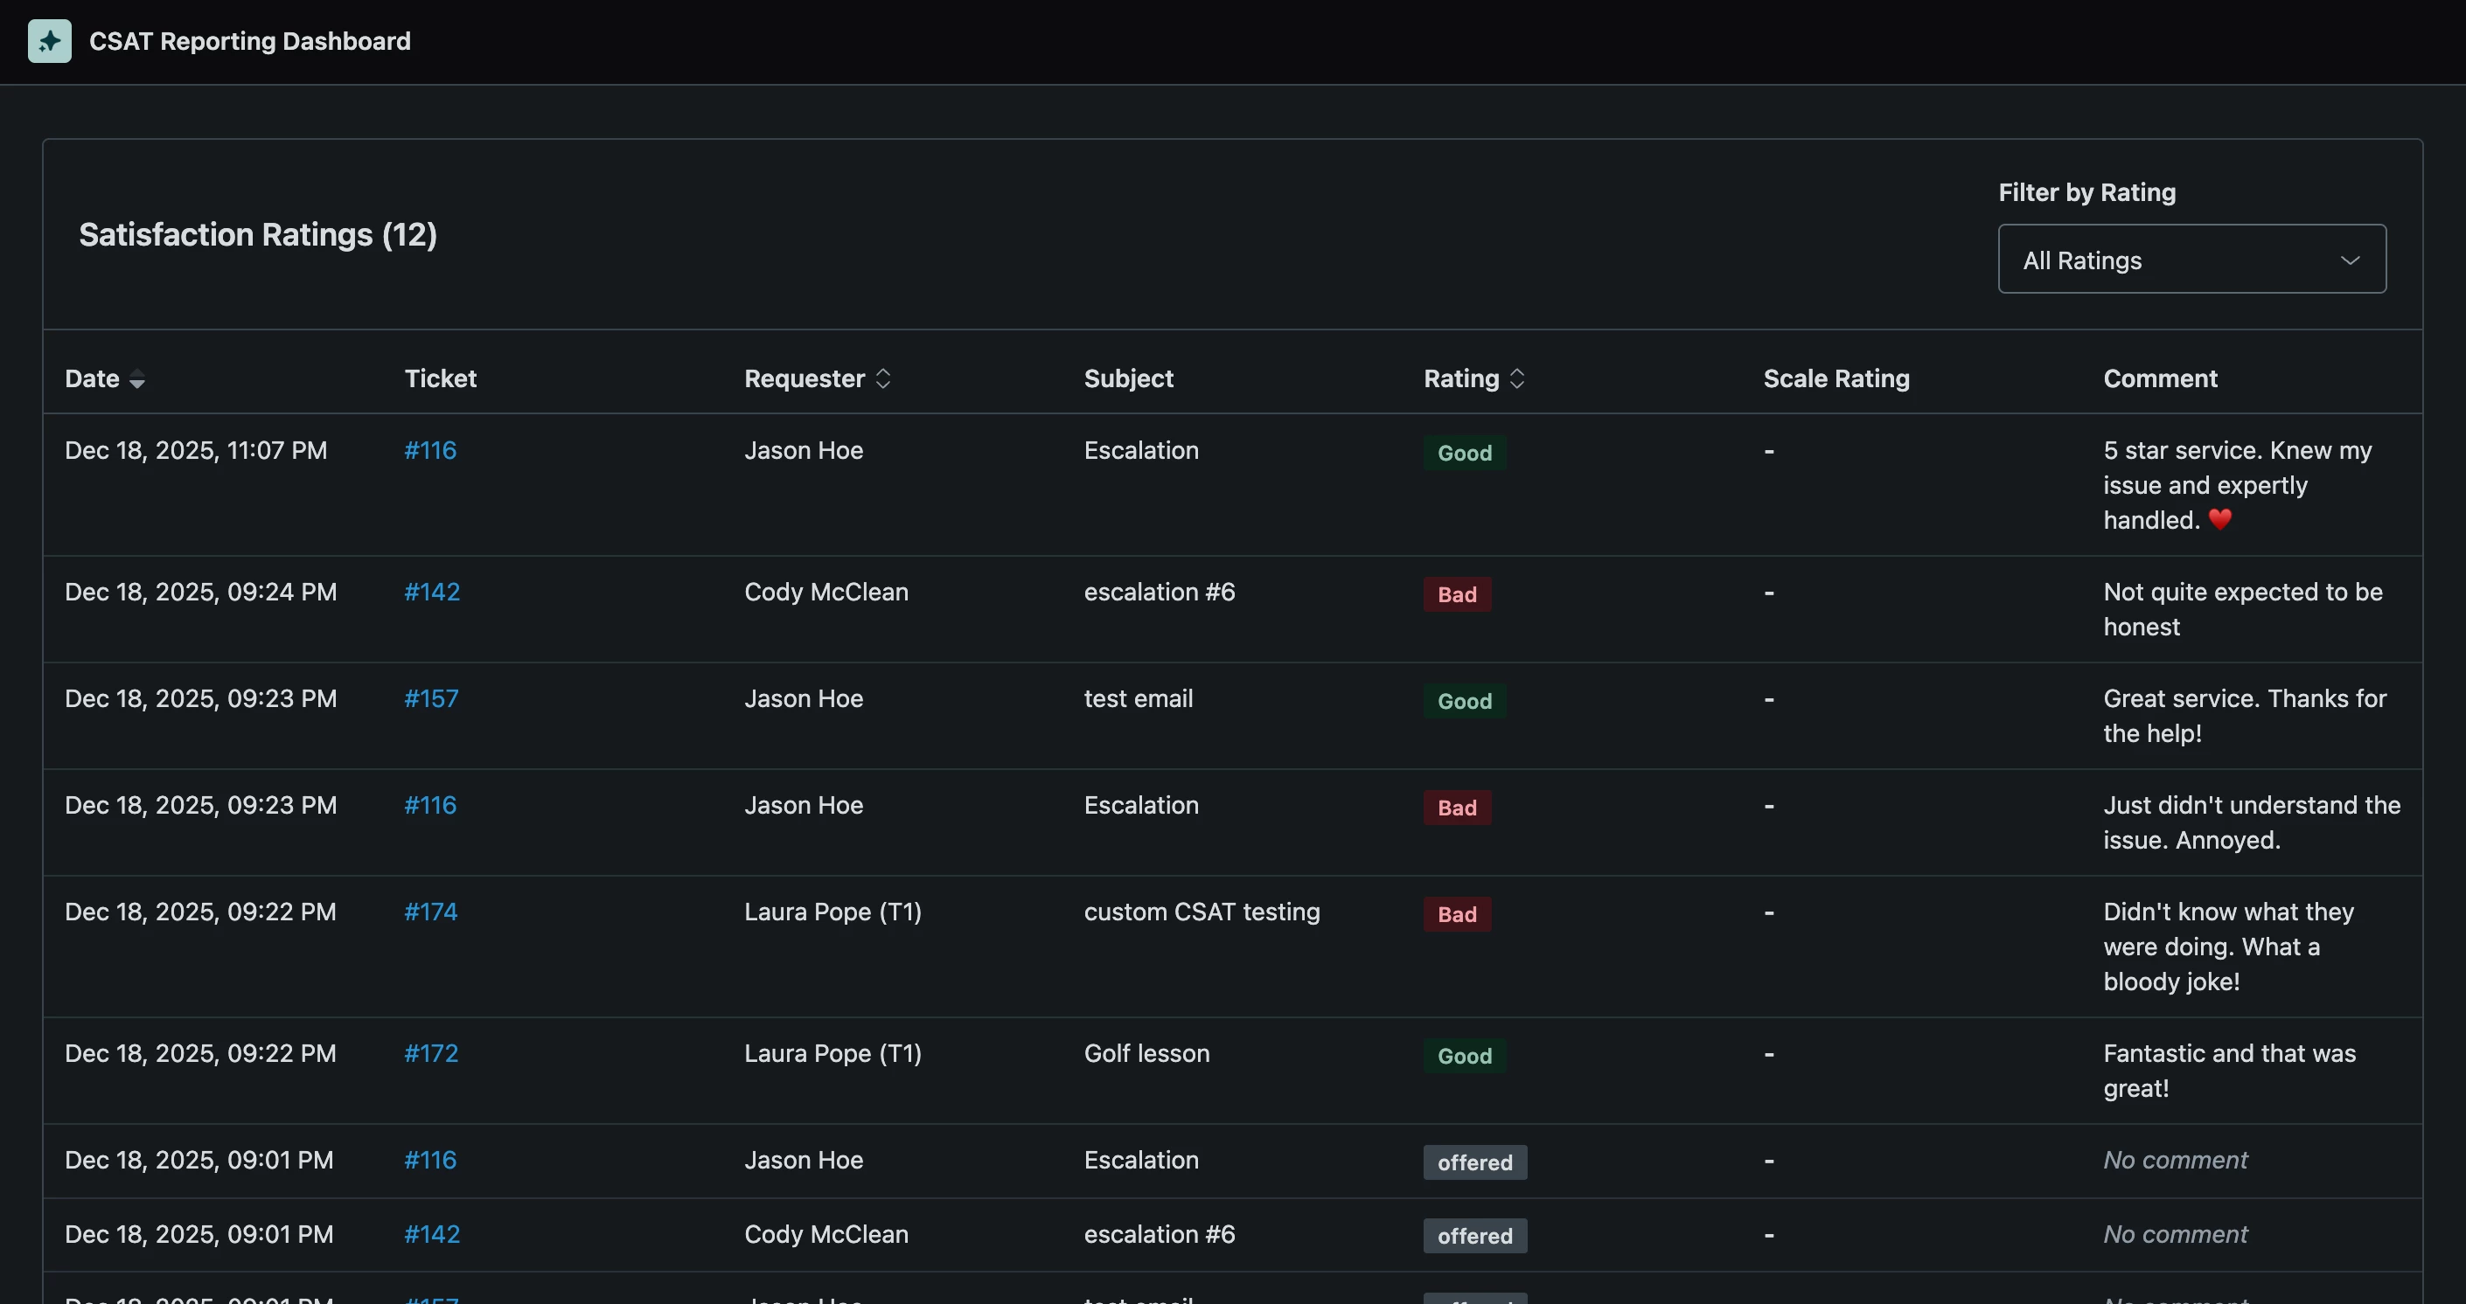Open ticket link #157 with Good rating
Viewport: 2466px width, 1304px height.
[x=431, y=698]
